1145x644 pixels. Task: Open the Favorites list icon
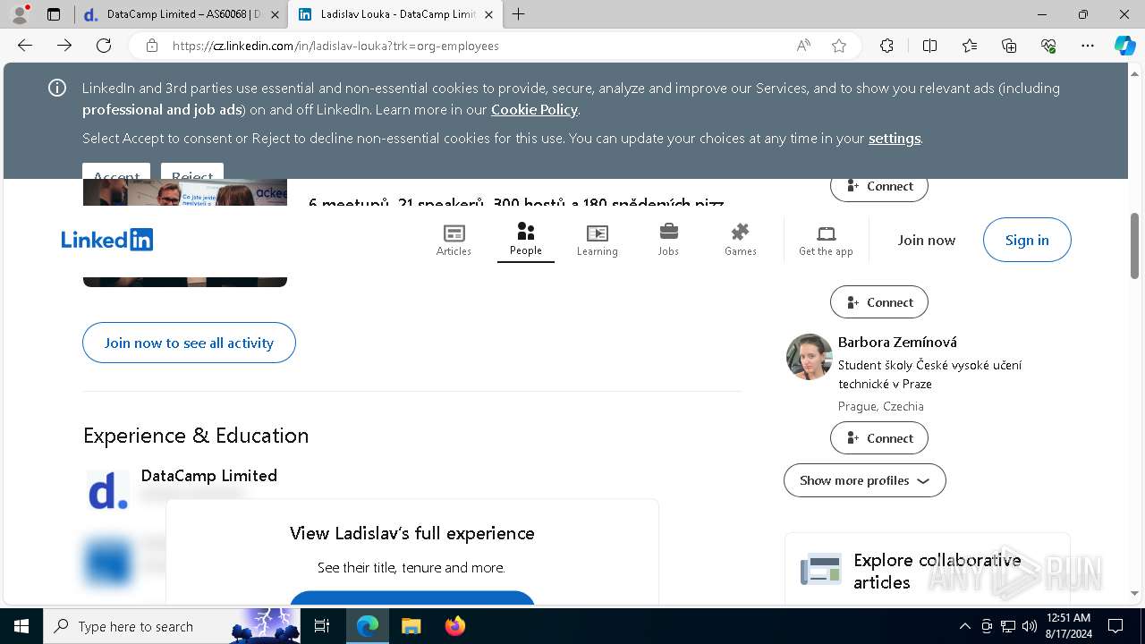[x=970, y=46]
